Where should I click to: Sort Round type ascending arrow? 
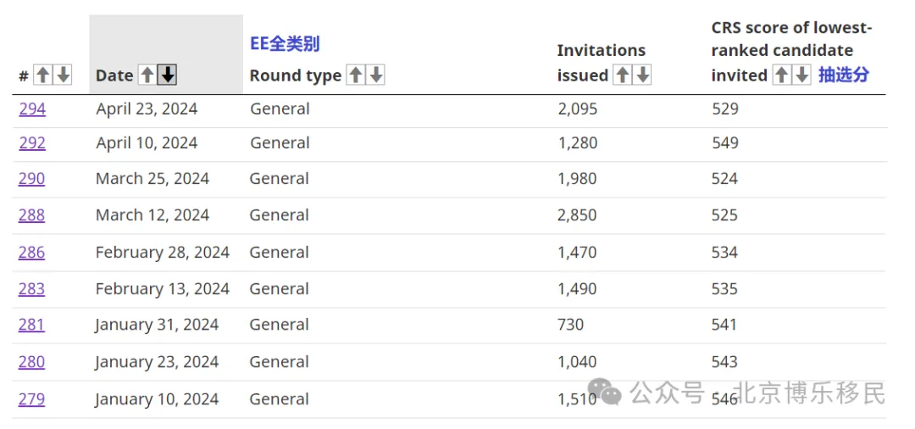click(x=355, y=75)
